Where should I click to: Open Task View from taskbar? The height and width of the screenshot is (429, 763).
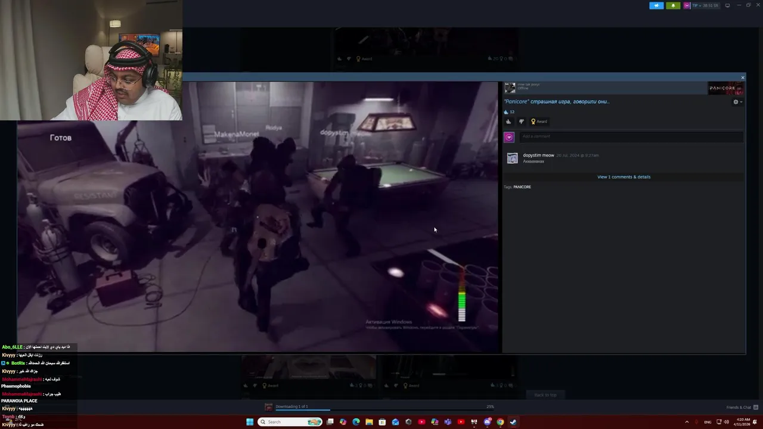tap(330, 422)
